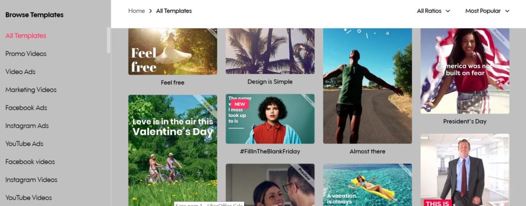Viewport: 526px width, 206px height.
Task: Click the chevron beside Most Popular
Action: point(507,11)
